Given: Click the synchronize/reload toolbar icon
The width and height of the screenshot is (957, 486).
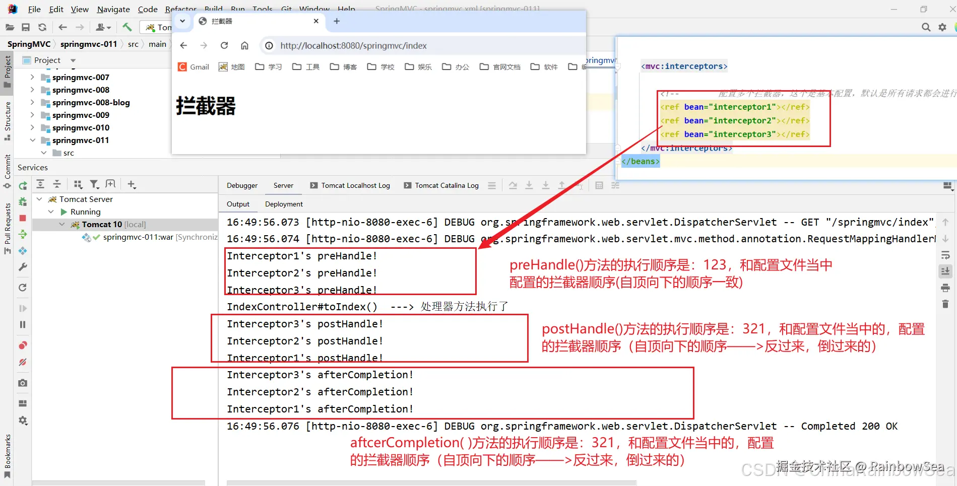Looking at the screenshot, I should click(42, 27).
